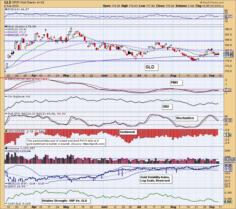
Task: Click the High 179.04 header value
Action: click(x=130, y=6)
